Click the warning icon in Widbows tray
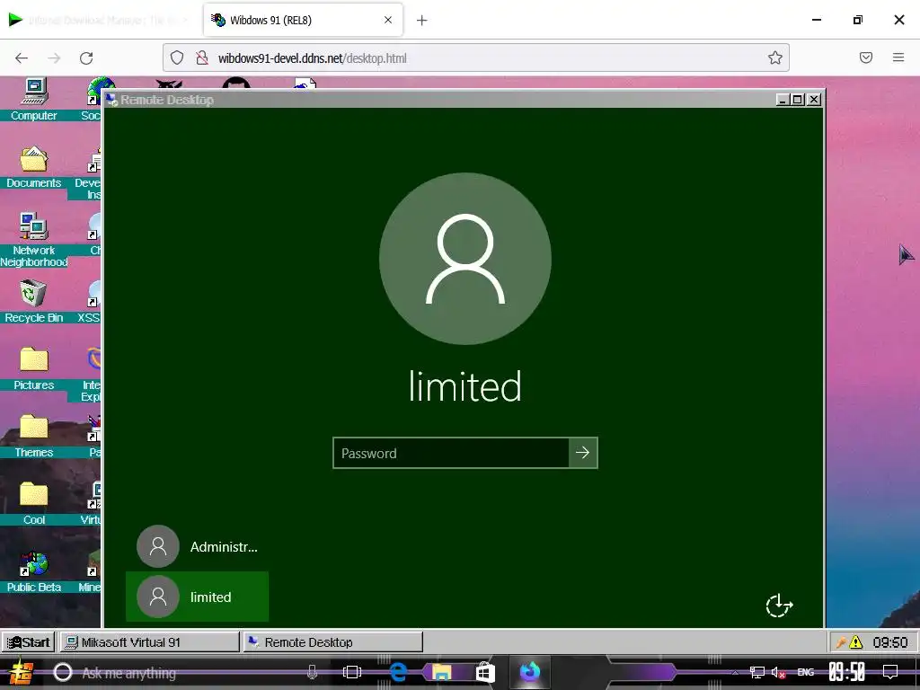This screenshot has height=690, width=920. (856, 642)
